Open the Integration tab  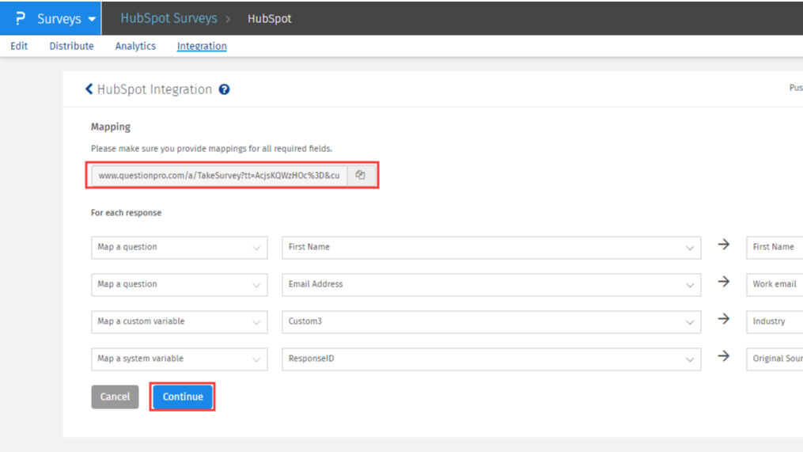(202, 46)
